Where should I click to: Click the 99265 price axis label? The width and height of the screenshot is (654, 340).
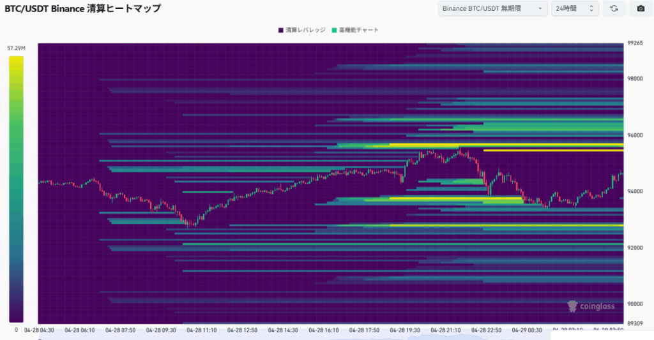[635, 43]
